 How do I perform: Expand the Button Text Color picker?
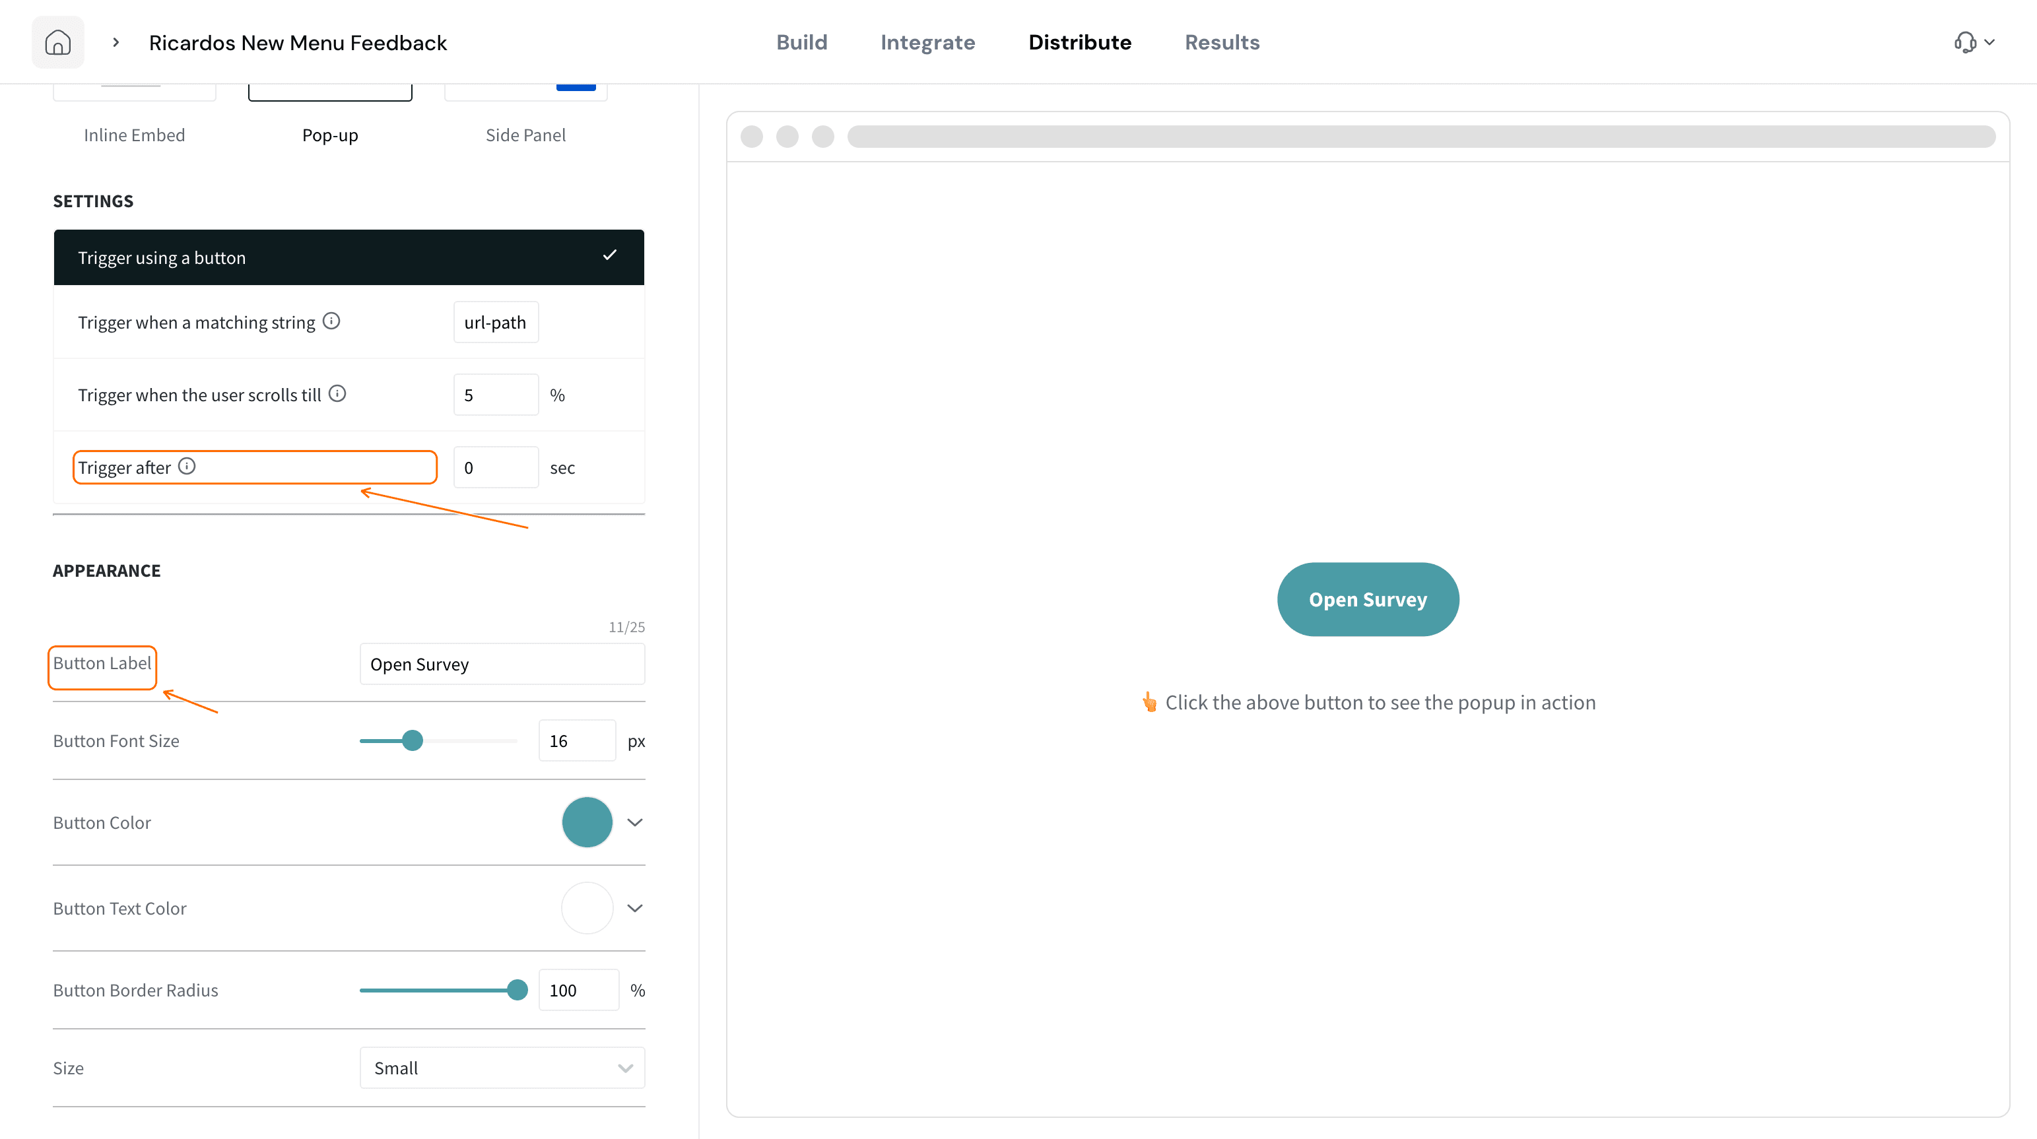(x=634, y=908)
